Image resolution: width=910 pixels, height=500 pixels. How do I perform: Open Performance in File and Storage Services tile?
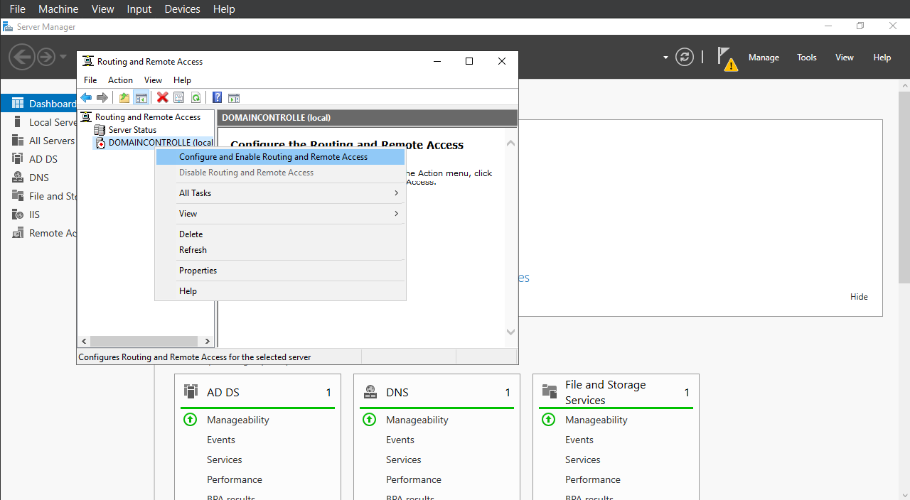pyautogui.click(x=593, y=479)
